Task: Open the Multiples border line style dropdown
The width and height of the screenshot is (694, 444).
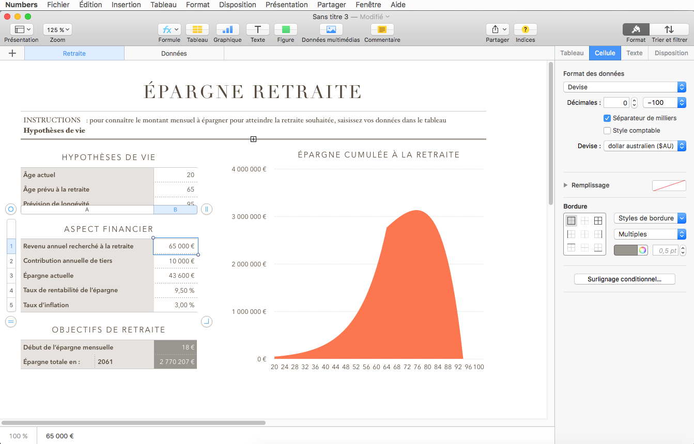Action: click(650, 234)
